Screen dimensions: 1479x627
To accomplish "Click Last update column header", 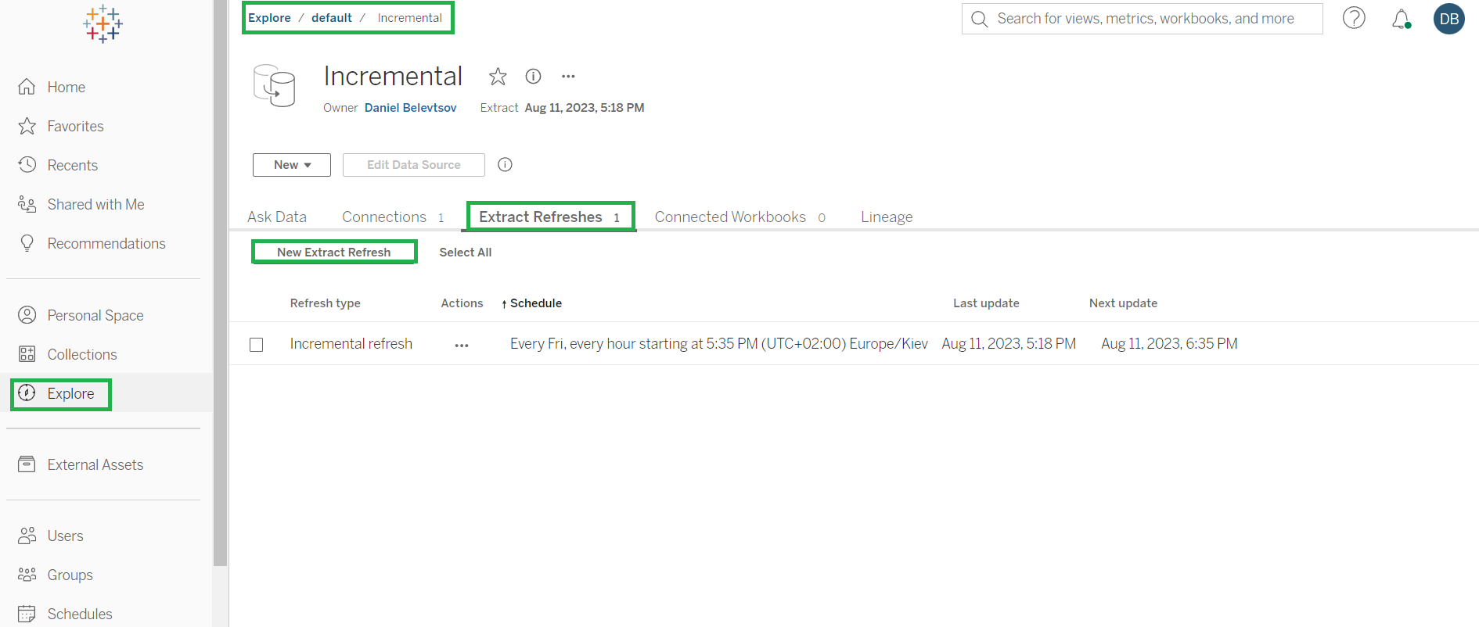I will [986, 303].
